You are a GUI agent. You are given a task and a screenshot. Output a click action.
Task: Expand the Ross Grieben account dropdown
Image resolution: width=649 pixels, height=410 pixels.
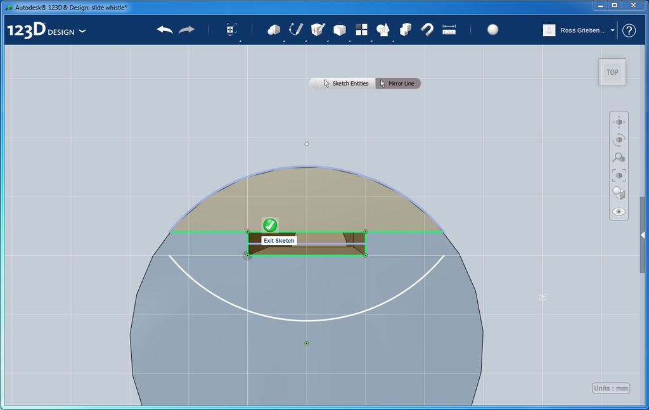coord(614,30)
